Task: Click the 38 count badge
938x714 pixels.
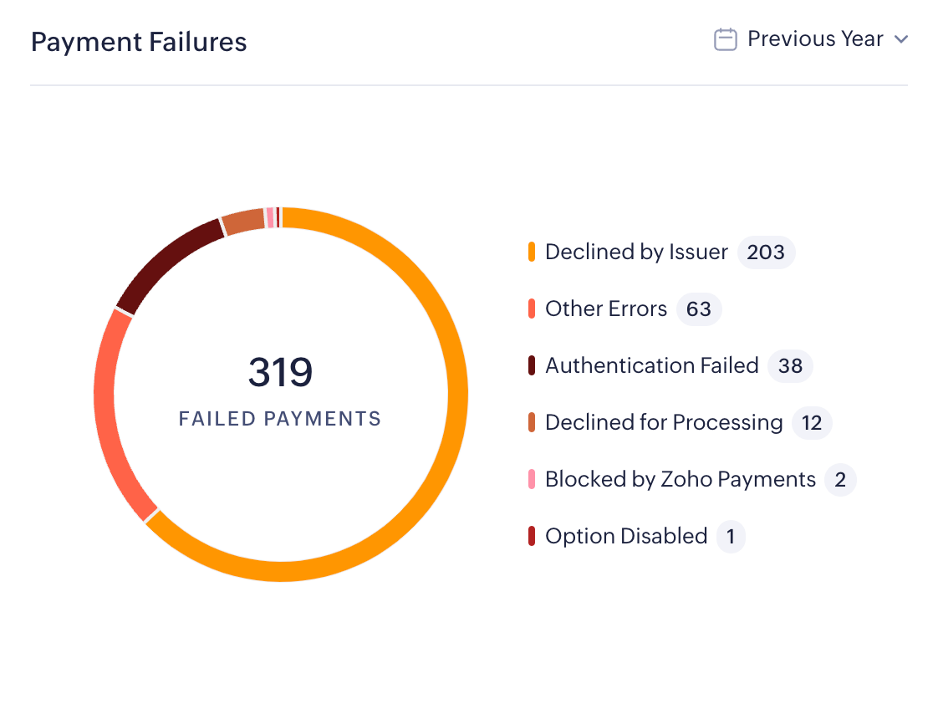Action: [790, 365]
